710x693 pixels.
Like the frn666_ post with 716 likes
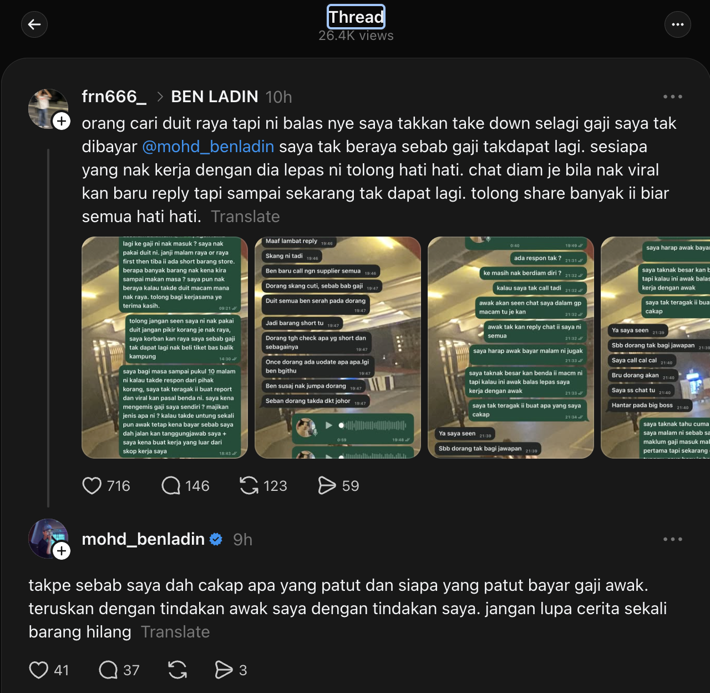[x=92, y=486]
